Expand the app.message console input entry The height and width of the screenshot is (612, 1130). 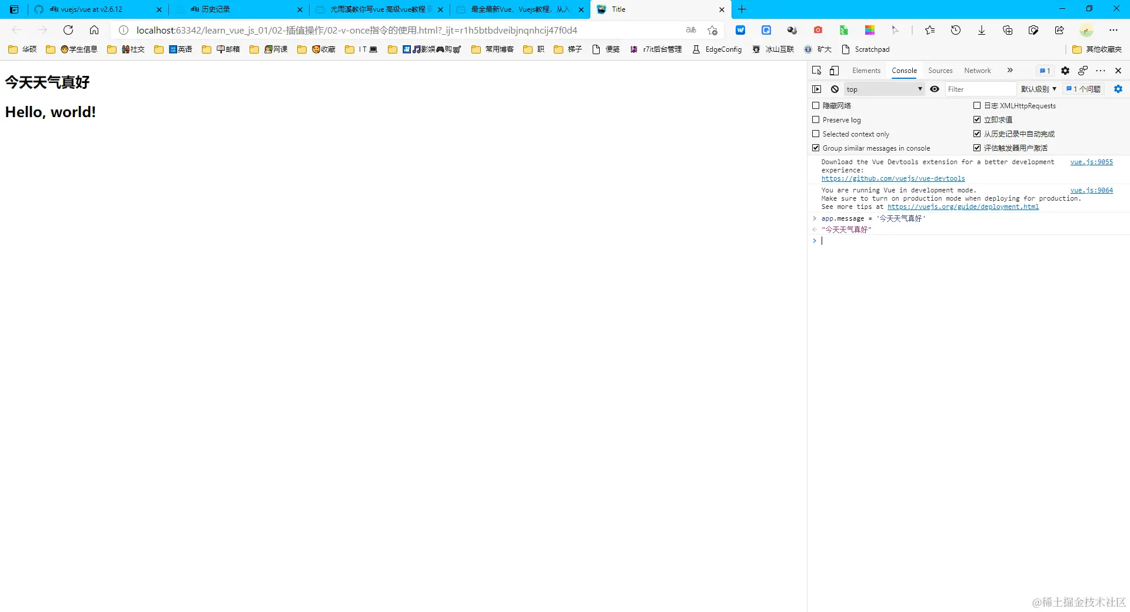[x=815, y=219]
